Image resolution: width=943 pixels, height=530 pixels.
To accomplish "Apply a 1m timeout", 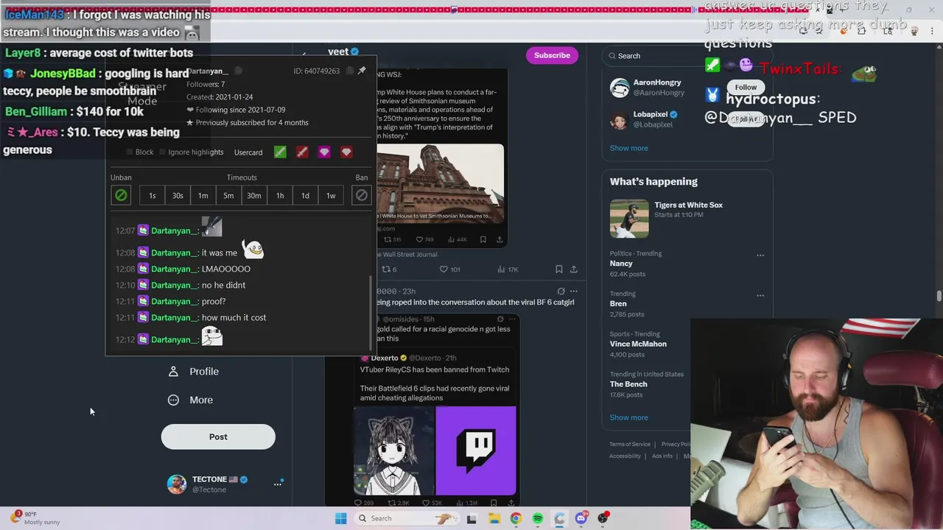I will 203,195.
